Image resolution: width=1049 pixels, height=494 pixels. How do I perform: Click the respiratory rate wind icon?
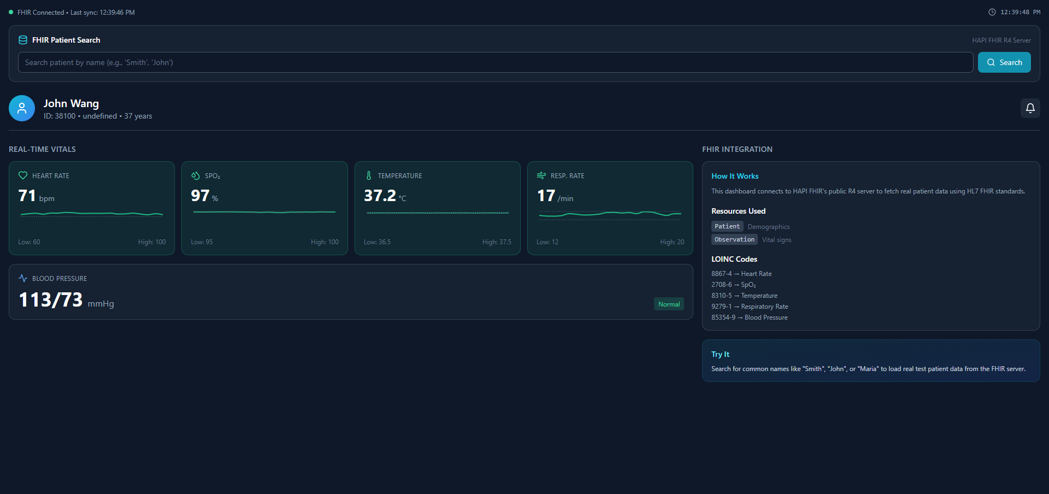pyautogui.click(x=541, y=175)
